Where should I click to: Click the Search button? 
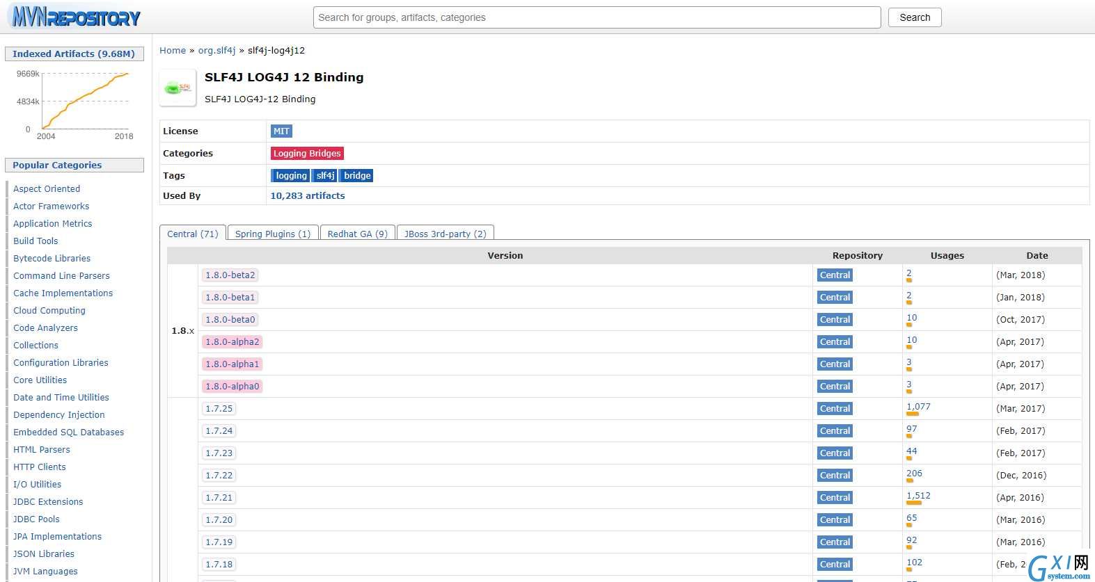pyautogui.click(x=915, y=17)
